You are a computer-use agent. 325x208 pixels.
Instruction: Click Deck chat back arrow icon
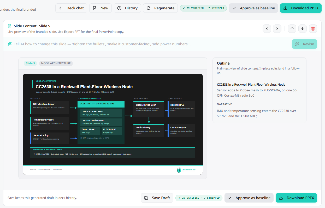[61, 8]
